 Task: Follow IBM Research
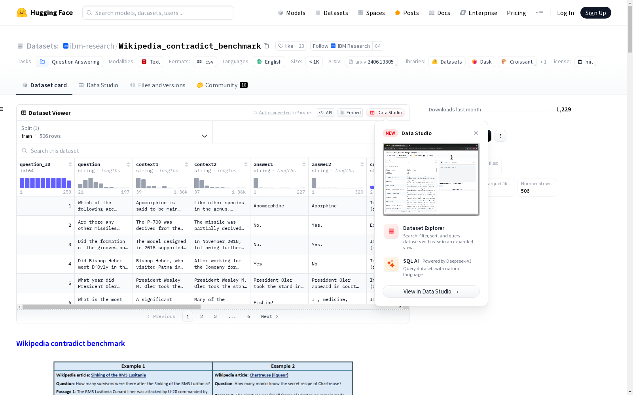[341, 46]
